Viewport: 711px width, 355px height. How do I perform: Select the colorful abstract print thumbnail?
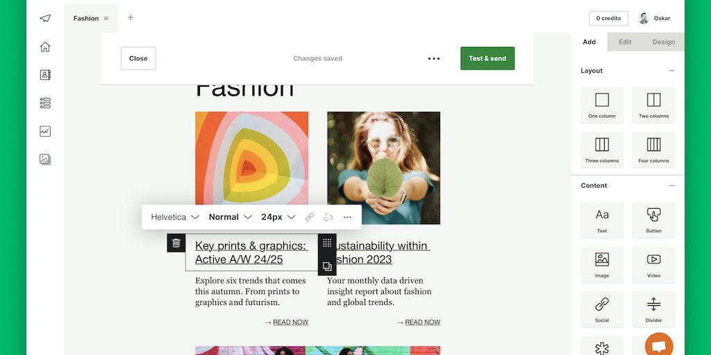pyautogui.click(x=251, y=159)
